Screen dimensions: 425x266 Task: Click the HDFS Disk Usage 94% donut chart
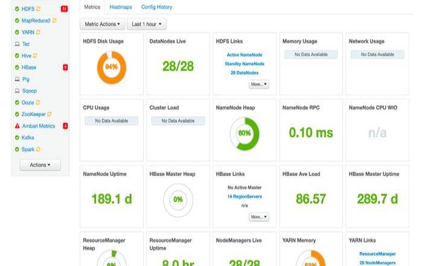[111, 66]
